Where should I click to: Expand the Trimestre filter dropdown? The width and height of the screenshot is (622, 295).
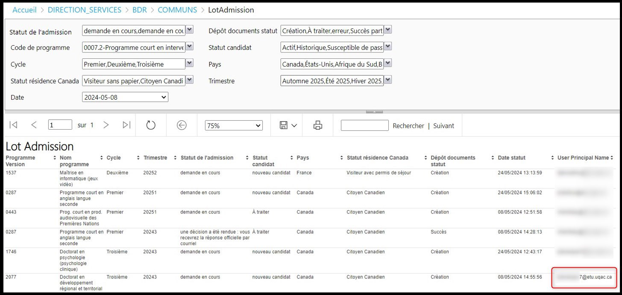click(x=388, y=80)
